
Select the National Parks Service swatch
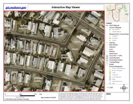110,81
